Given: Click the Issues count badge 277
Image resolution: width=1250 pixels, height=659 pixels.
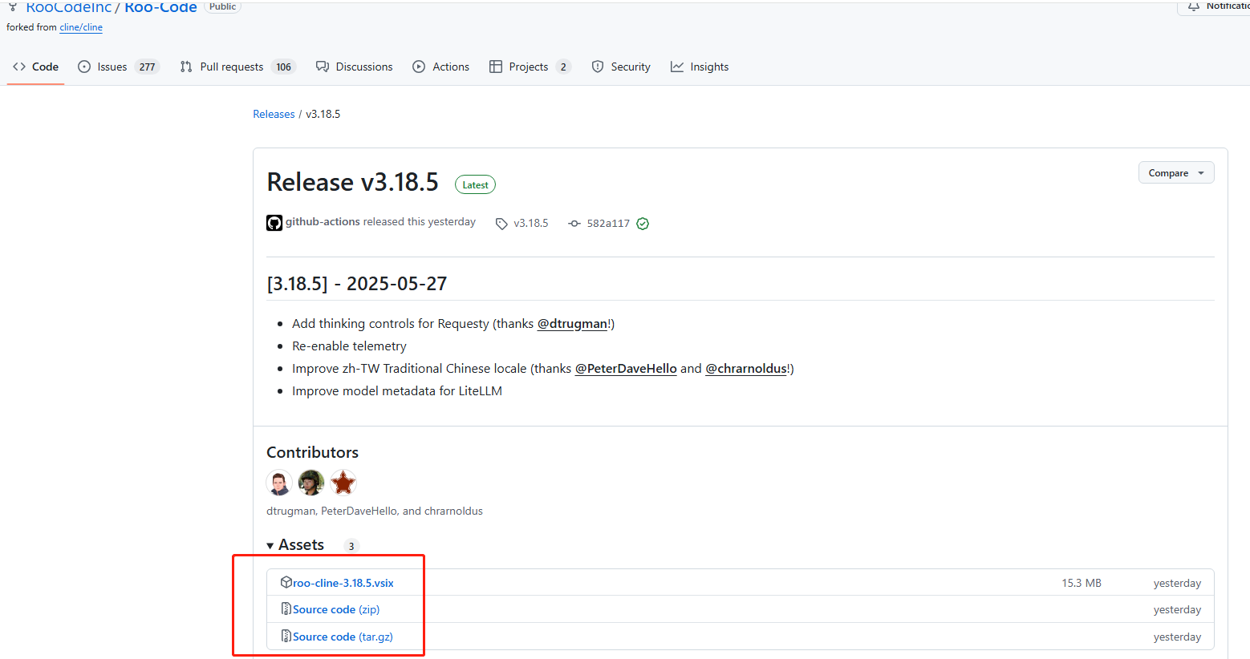Looking at the screenshot, I should 147,67.
